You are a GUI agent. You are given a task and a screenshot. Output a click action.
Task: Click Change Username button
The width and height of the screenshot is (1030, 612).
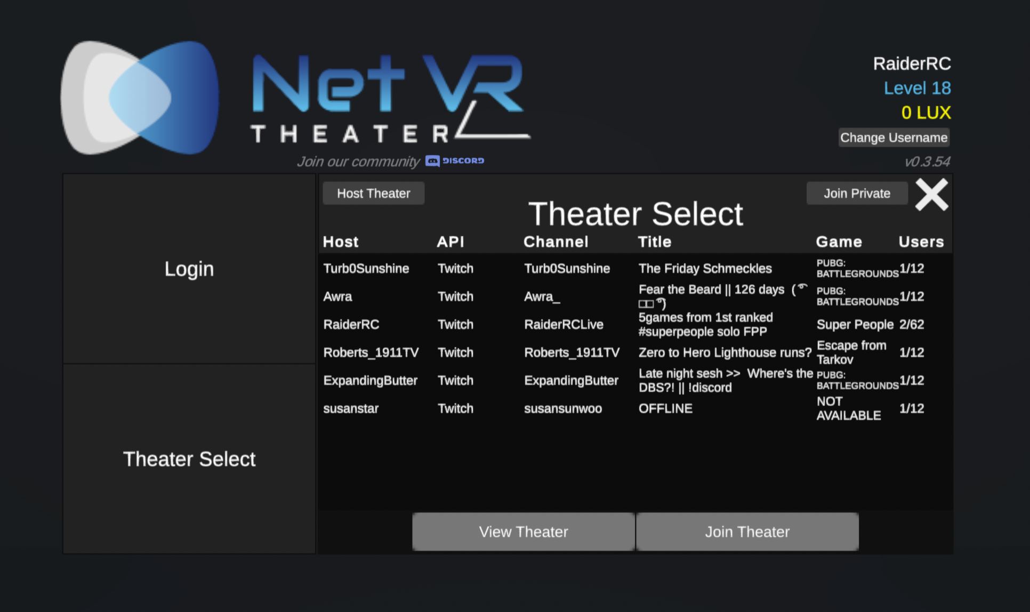click(894, 138)
